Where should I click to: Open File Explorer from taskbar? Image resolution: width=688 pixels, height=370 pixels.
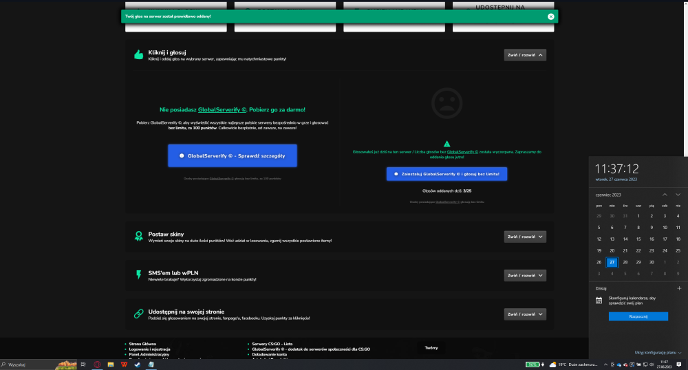pos(111,364)
